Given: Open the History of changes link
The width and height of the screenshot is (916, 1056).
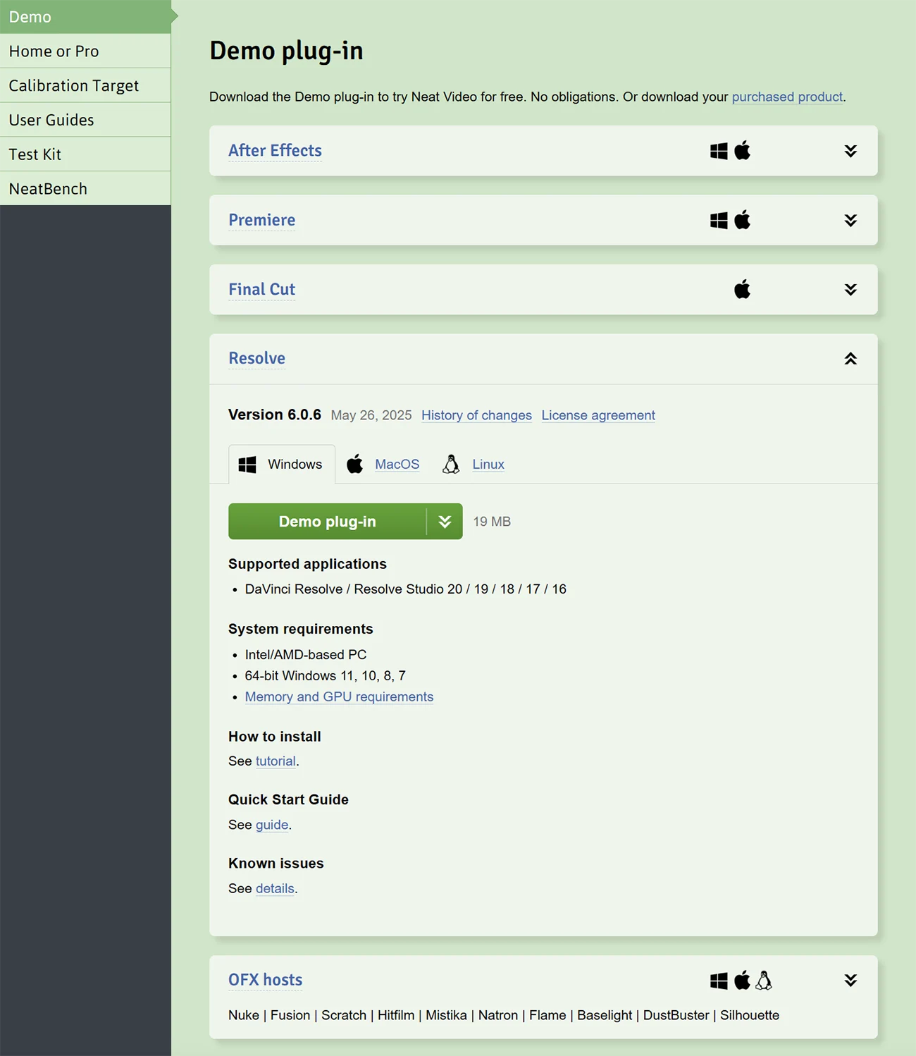Looking at the screenshot, I should [476, 415].
